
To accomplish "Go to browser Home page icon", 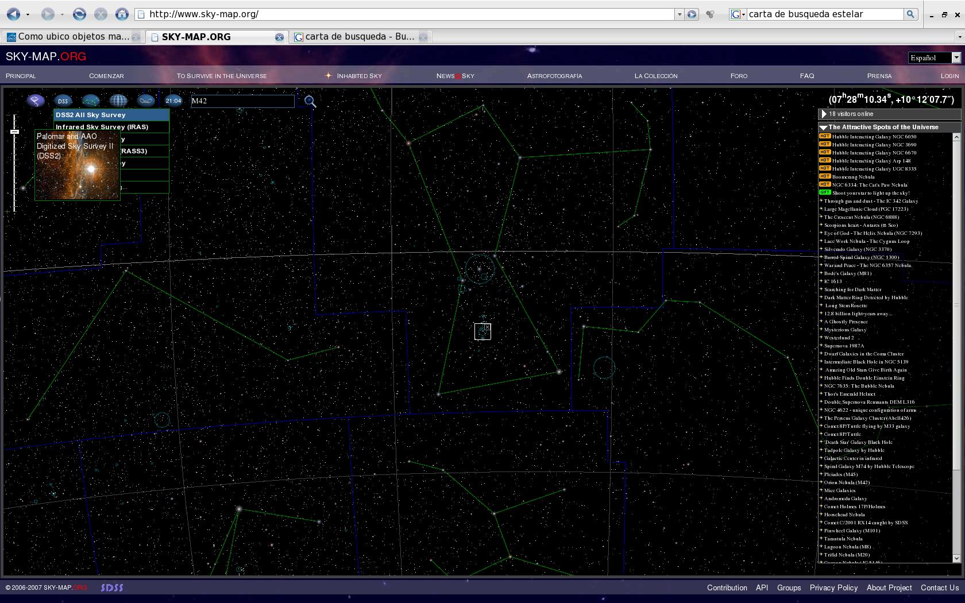I will click(x=122, y=14).
